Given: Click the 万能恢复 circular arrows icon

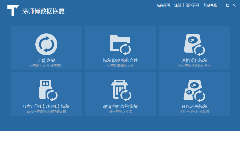Looking at the screenshot, I should [x=46, y=44].
